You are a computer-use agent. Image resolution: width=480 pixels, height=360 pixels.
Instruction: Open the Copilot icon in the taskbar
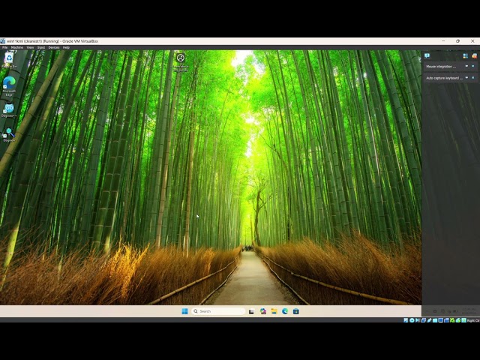click(x=263, y=311)
